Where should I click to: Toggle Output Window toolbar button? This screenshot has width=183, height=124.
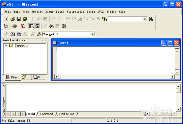(37, 26)
